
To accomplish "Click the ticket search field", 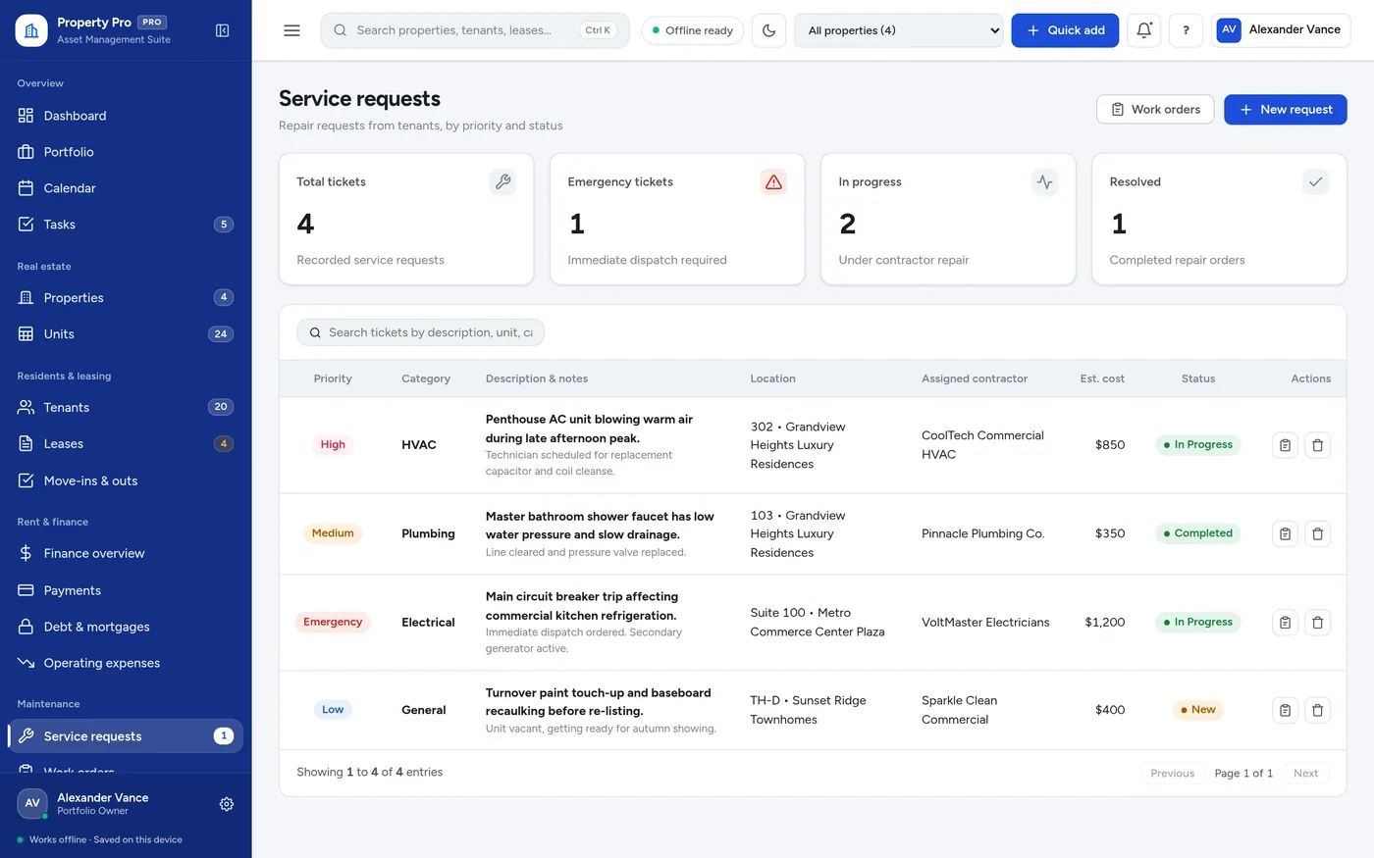I will [x=420, y=332].
